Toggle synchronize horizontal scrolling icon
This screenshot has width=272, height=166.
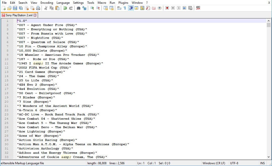click(x=111, y=8)
